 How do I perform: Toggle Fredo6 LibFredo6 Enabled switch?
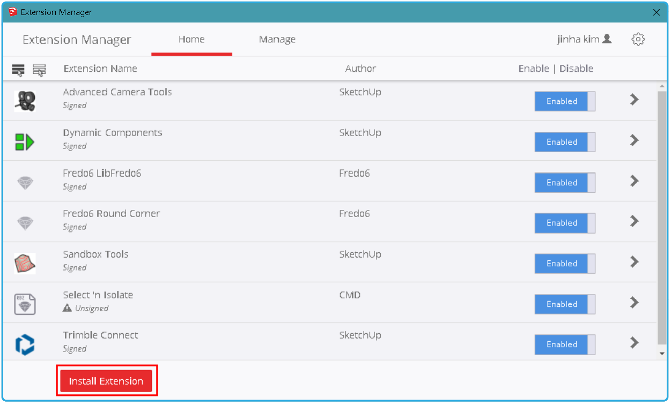pyautogui.click(x=565, y=183)
